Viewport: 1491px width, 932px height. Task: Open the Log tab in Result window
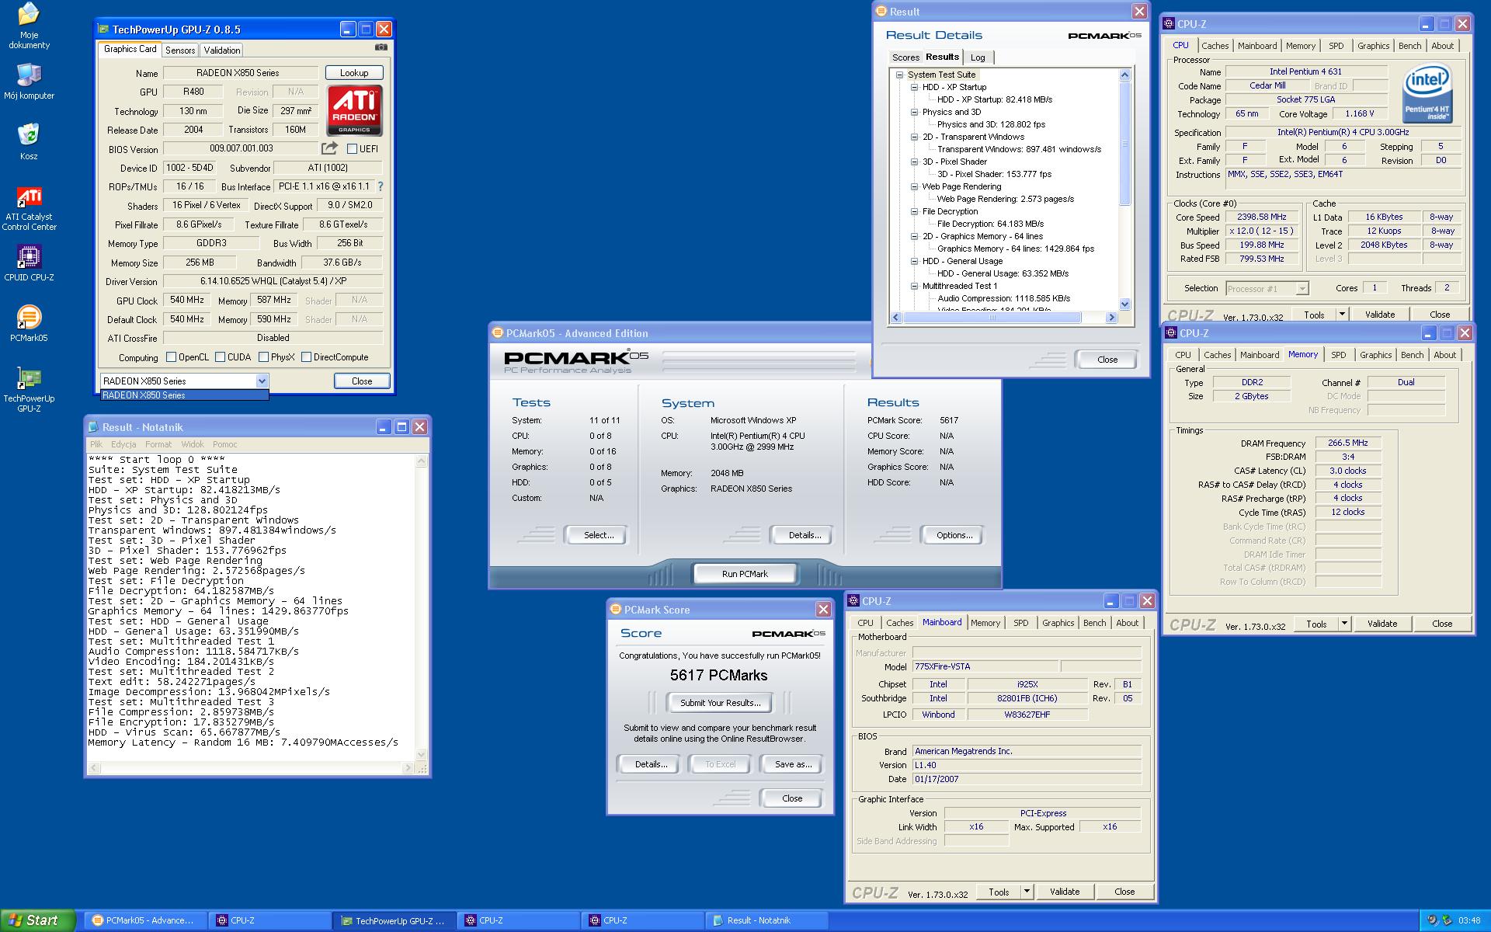pyautogui.click(x=978, y=57)
